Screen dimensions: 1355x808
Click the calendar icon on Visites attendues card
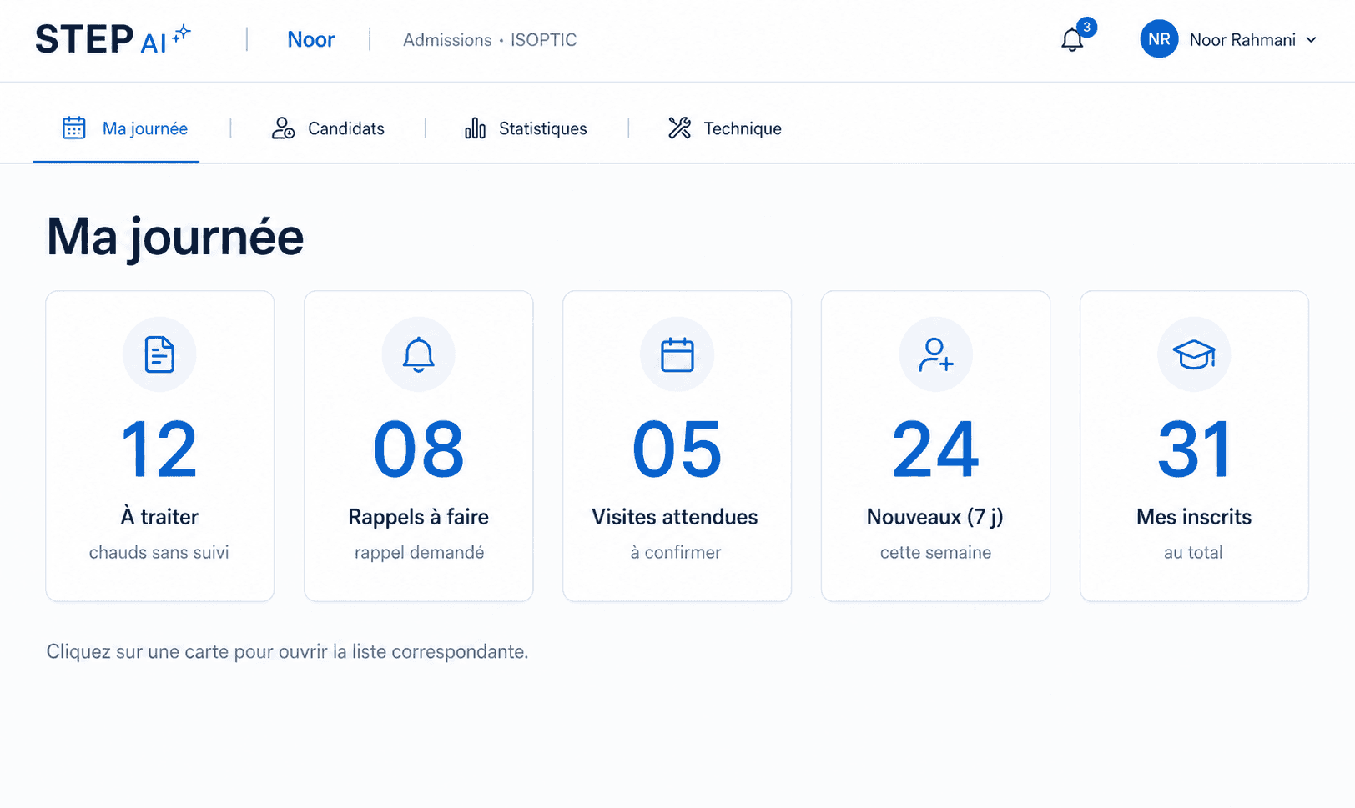pyautogui.click(x=677, y=354)
